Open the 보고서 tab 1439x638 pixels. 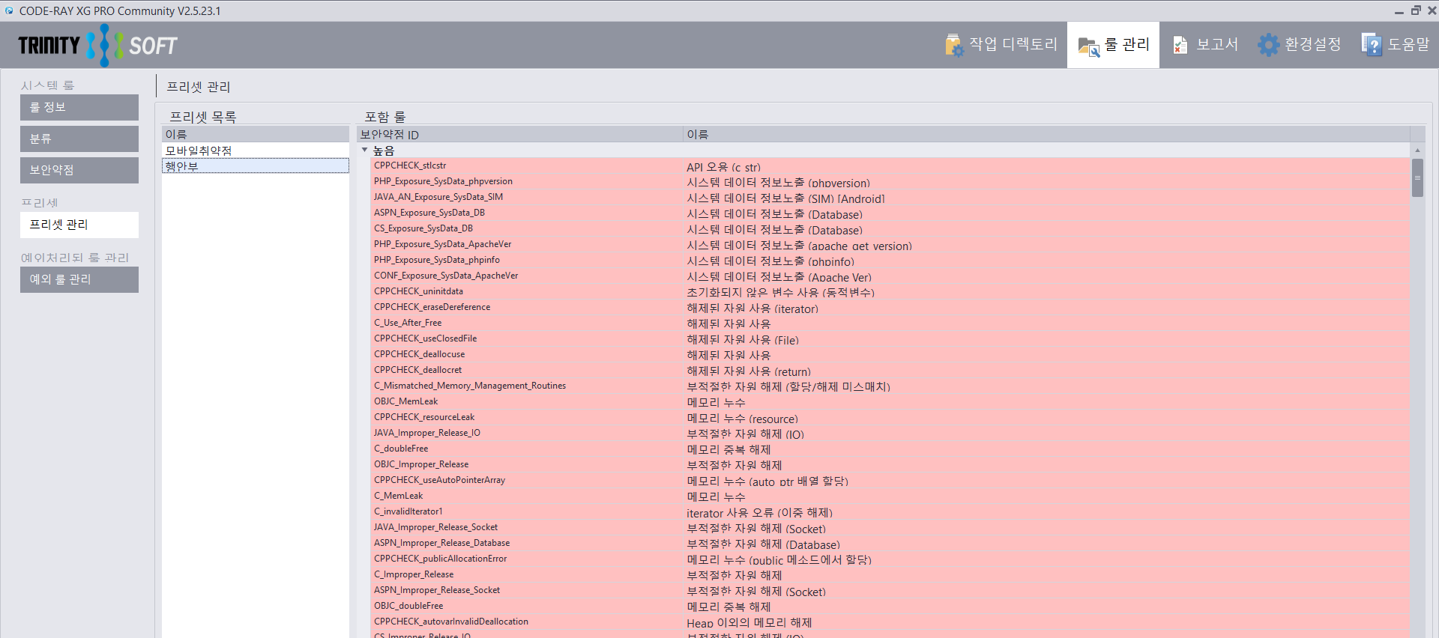click(x=1205, y=45)
